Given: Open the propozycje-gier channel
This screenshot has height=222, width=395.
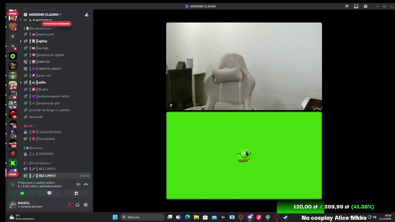Looking at the screenshot, I should click(x=57, y=103).
